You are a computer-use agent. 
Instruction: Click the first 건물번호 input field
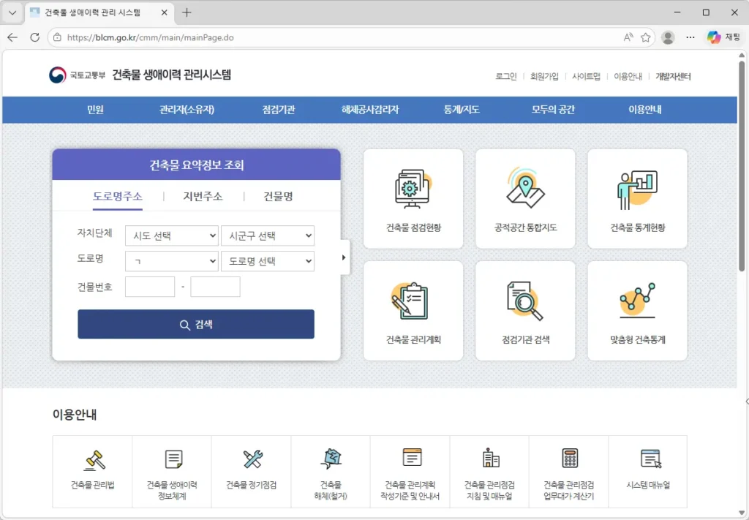tap(150, 287)
